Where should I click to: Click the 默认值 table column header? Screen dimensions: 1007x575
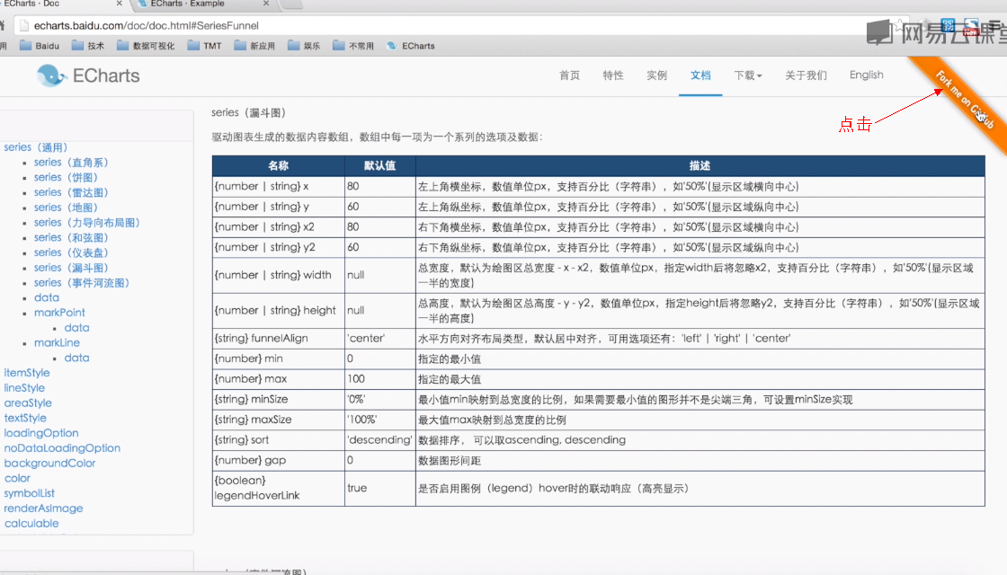click(379, 165)
